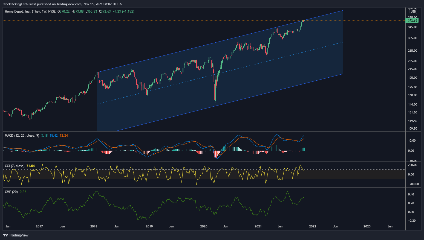Click the MACD line value 15.42
The image size is (424, 240).
coord(54,136)
